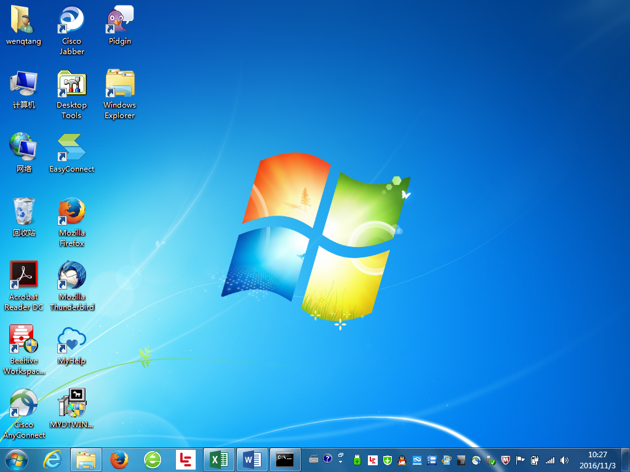Click the blue cloud sync tray icon

tap(417, 460)
